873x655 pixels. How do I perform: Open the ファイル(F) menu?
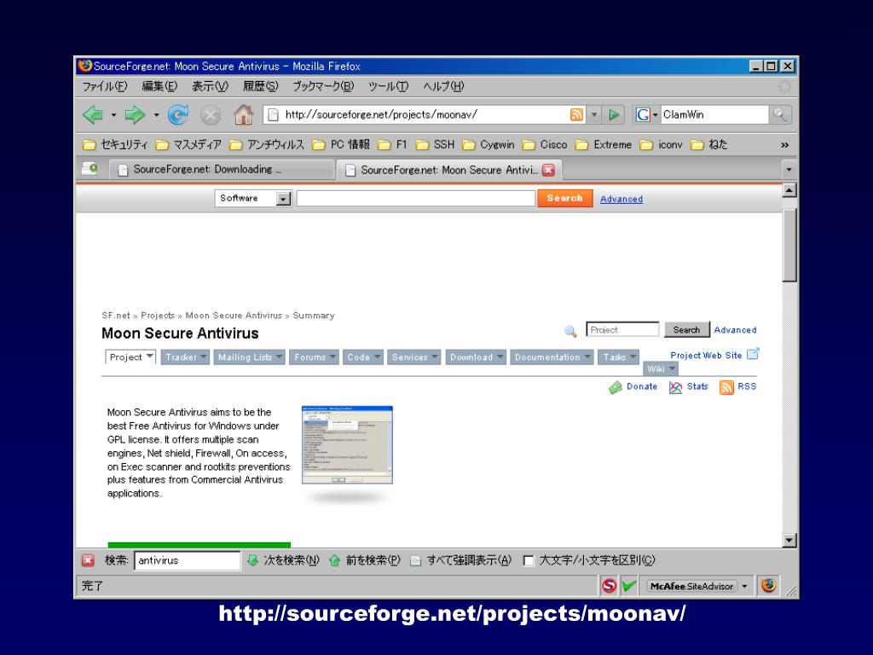click(x=105, y=86)
